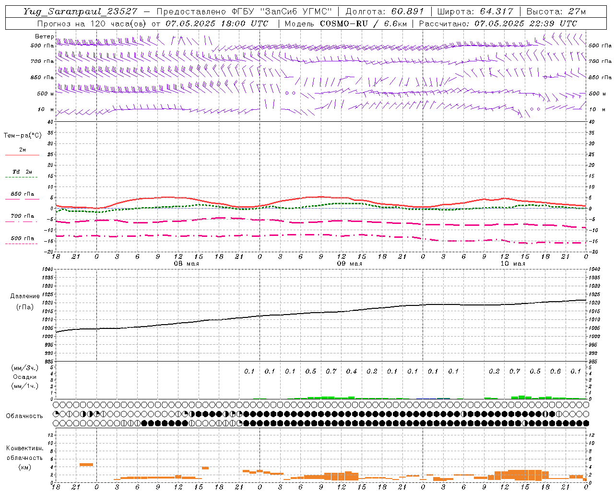
Task: Click the 'Высота: 27м' header field
Action: pos(556,12)
